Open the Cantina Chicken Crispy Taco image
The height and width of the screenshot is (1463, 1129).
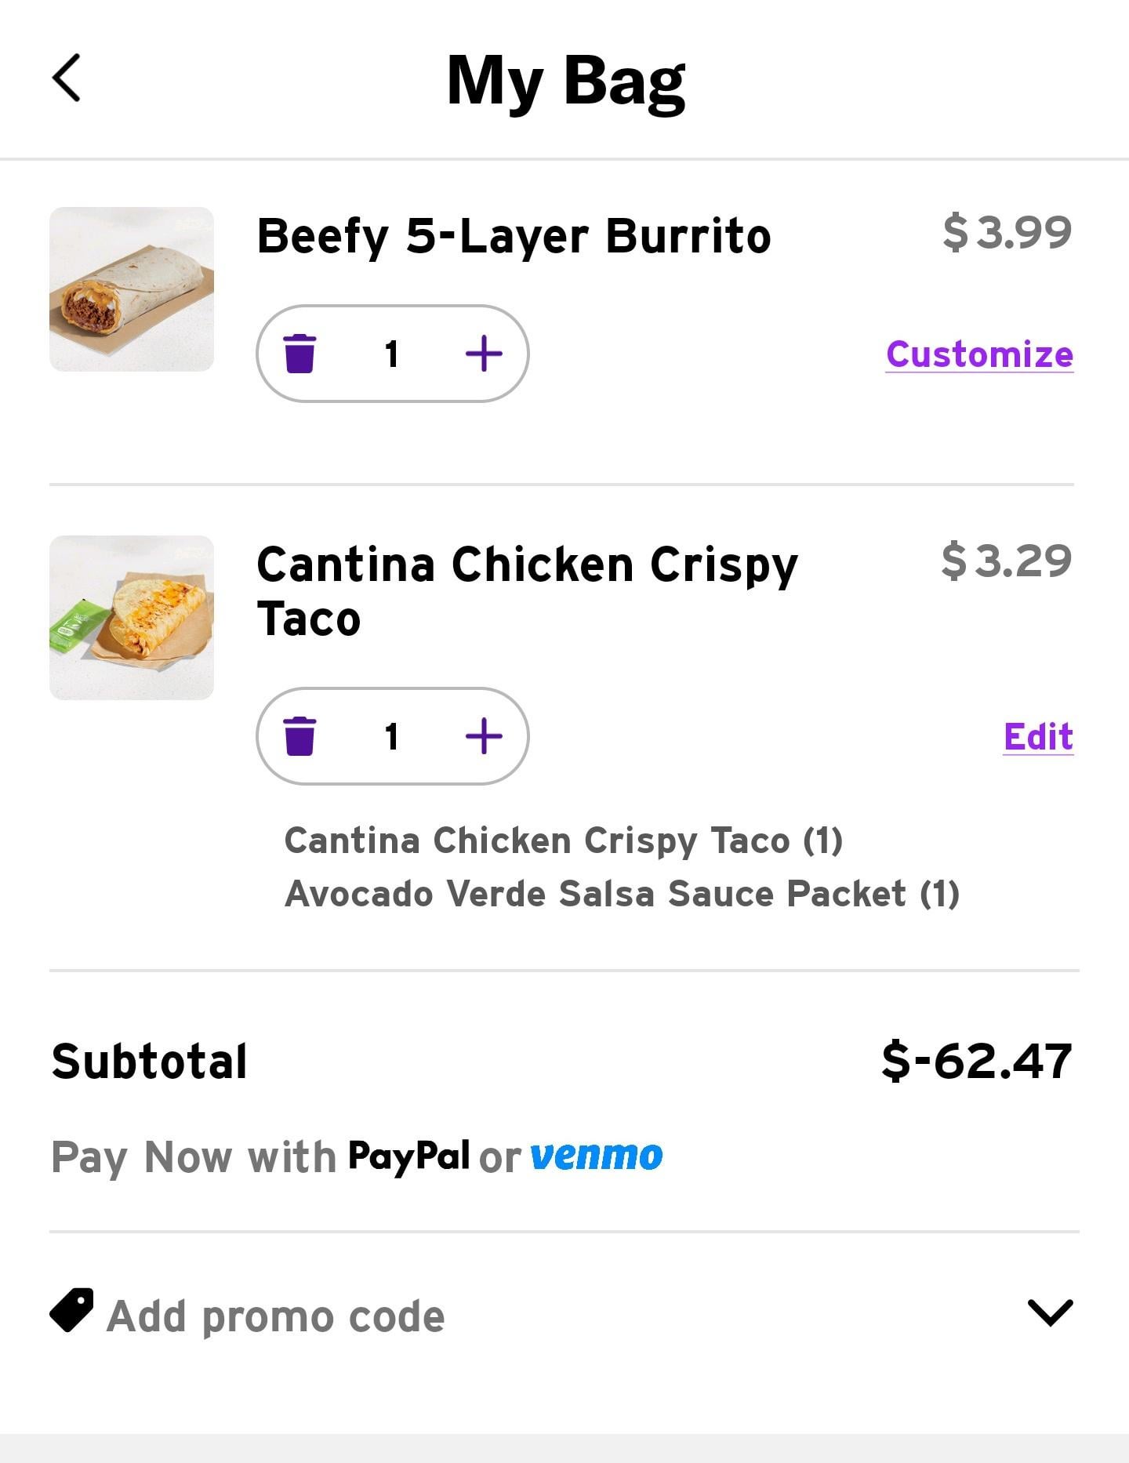coord(132,618)
